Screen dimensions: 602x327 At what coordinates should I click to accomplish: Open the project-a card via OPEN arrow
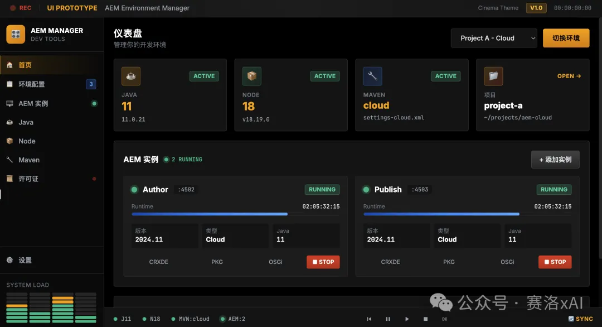pyautogui.click(x=569, y=76)
